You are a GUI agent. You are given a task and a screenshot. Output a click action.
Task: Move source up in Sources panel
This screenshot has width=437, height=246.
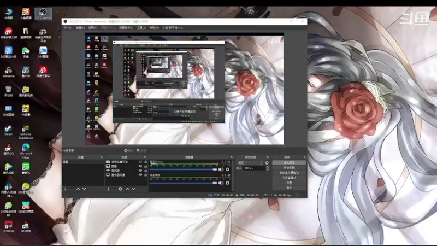coord(128,189)
